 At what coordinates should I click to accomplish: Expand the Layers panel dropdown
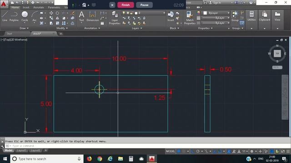pos(137,28)
